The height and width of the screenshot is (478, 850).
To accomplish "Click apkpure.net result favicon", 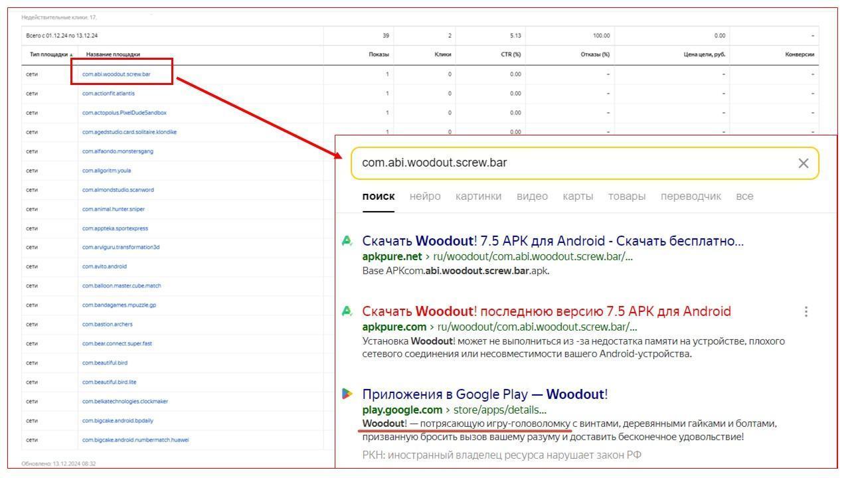I will [347, 241].
